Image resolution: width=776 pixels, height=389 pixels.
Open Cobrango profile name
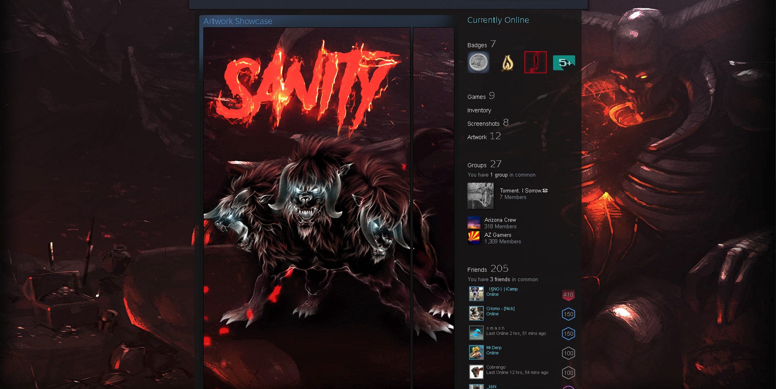[x=496, y=367]
